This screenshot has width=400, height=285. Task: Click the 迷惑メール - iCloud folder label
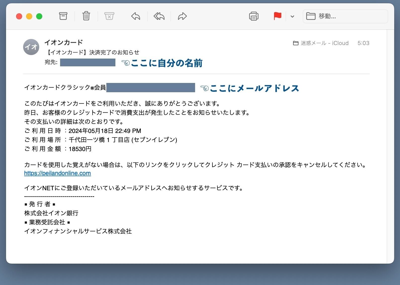coord(321,43)
